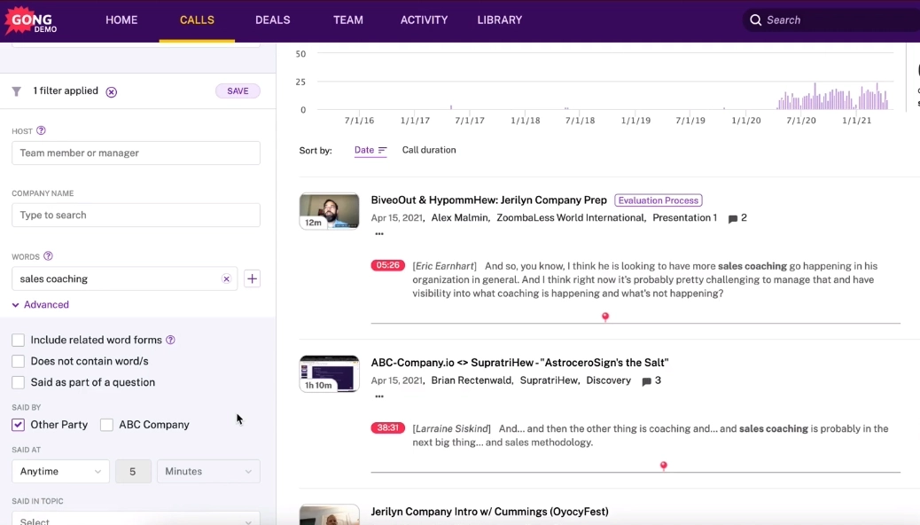Click the filter funnel icon
Image resolution: width=920 pixels, height=525 pixels.
pos(17,91)
